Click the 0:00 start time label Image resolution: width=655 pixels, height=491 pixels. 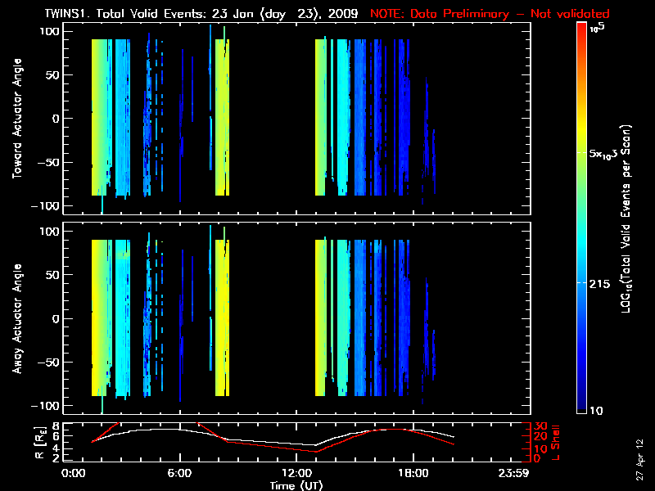point(74,473)
